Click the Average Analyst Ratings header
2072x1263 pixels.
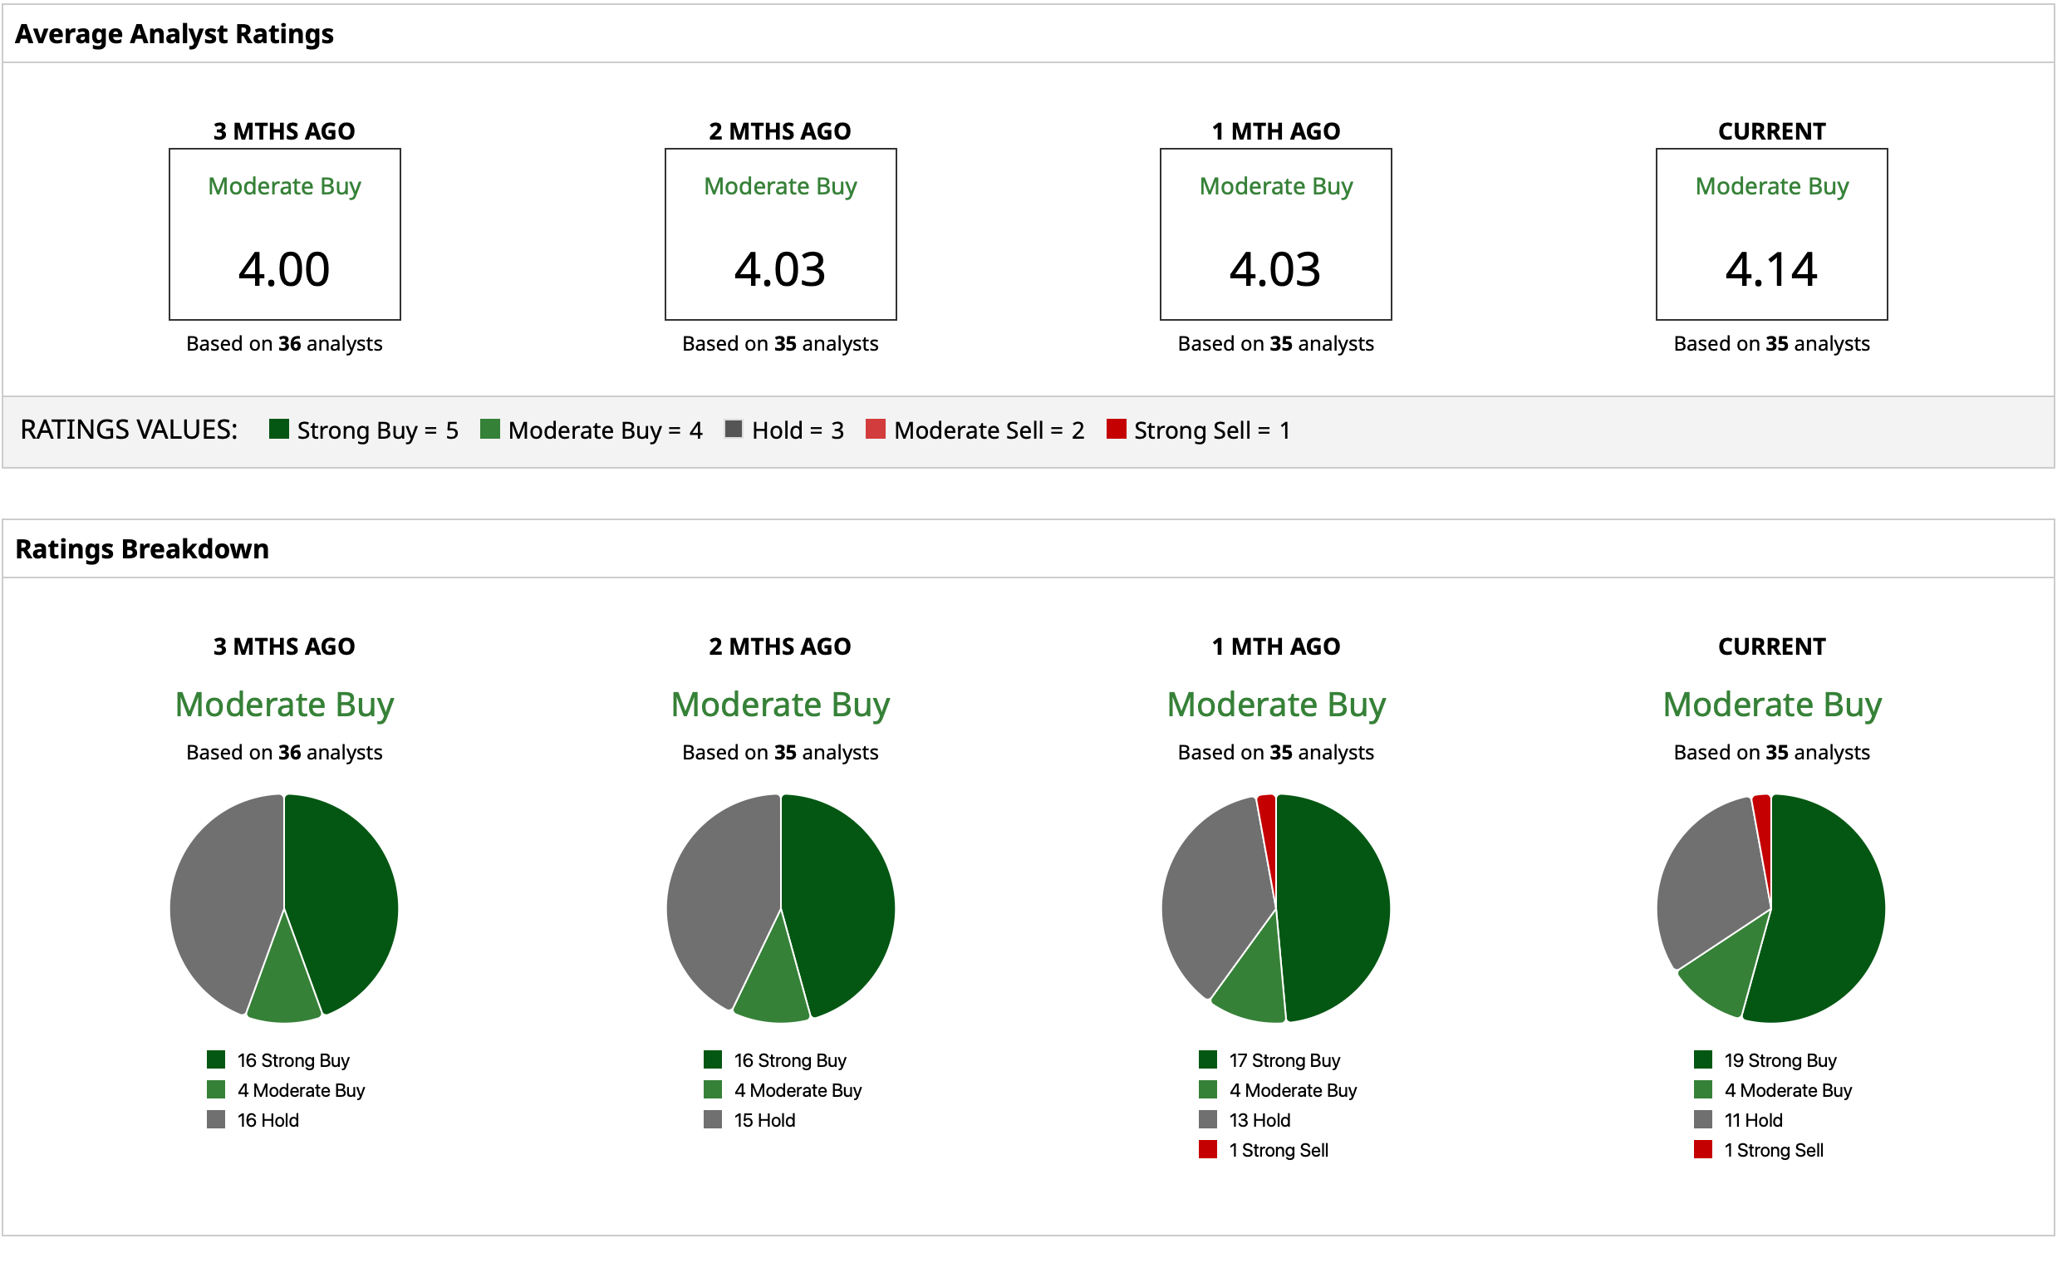pyautogui.click(x=175, y=33)
